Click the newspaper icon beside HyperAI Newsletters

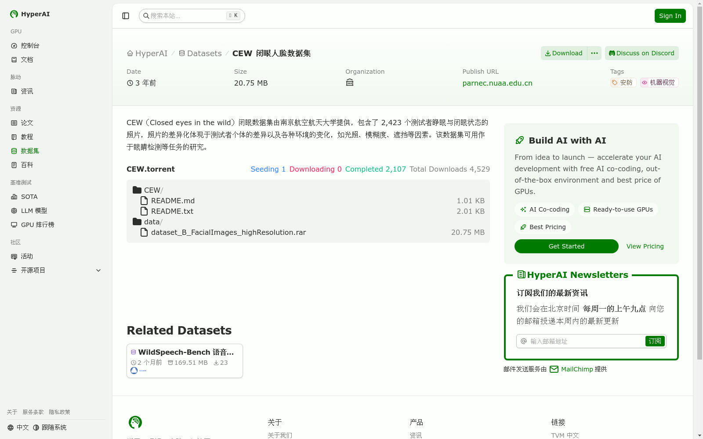tap(522, 275)
